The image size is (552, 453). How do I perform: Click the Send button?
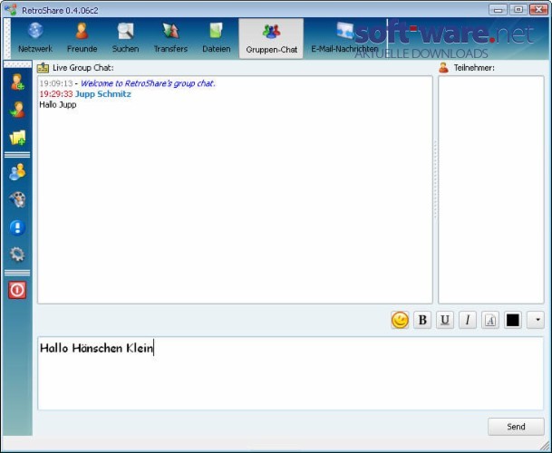click(x=516, y=427)
